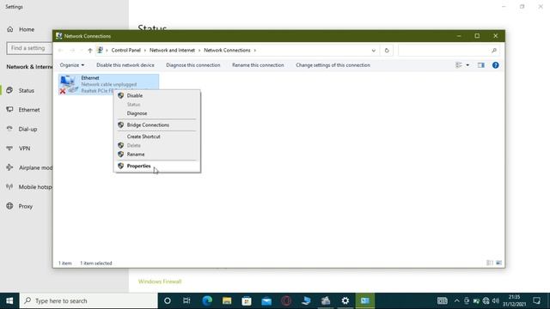Open Dial-up in Settings sidebar
The height and width of the screenshot is (309, 550).
click(27, 129)
